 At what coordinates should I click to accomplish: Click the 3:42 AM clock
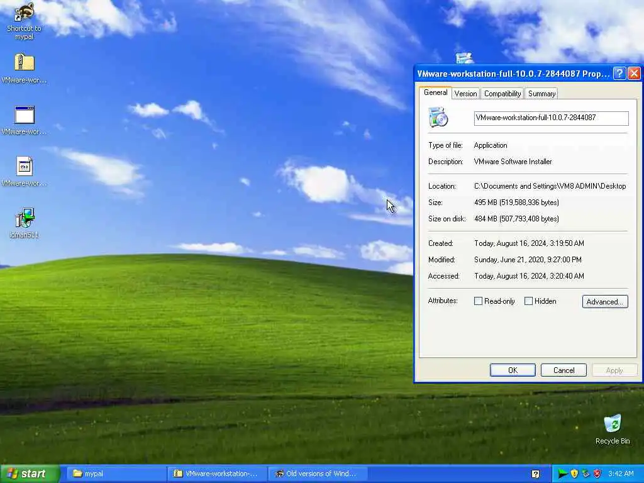[x=621, y=474]
